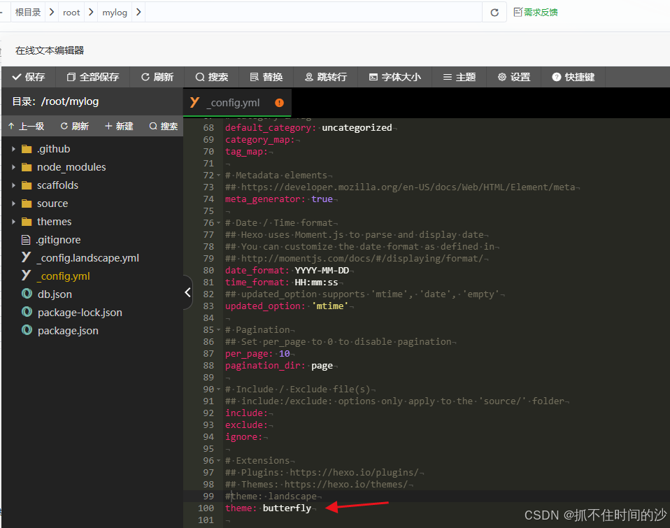
Task: Refresh the directory tree with 刷新
Action: (74, 126)
